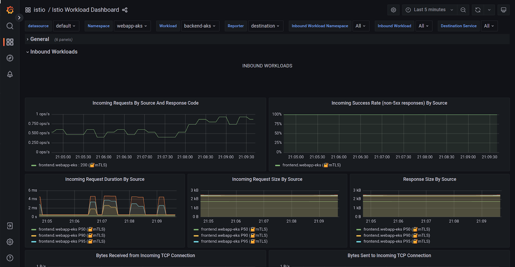Open the Alerting bell icon

coord(10,74)
